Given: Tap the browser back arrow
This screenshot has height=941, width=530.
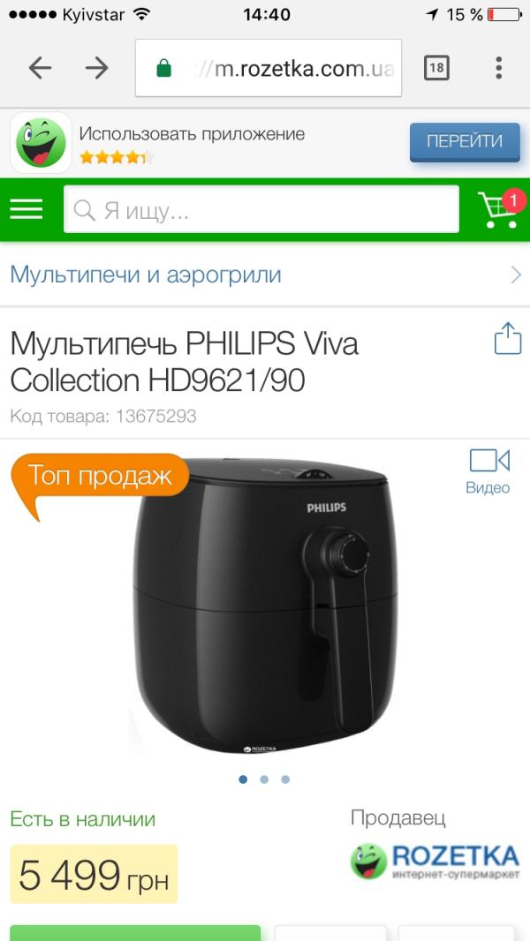Looking at the screenshot, I should tap(41, 68).
